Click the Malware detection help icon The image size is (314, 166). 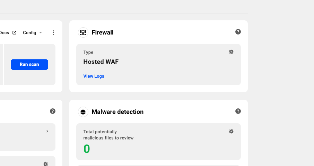238,111
